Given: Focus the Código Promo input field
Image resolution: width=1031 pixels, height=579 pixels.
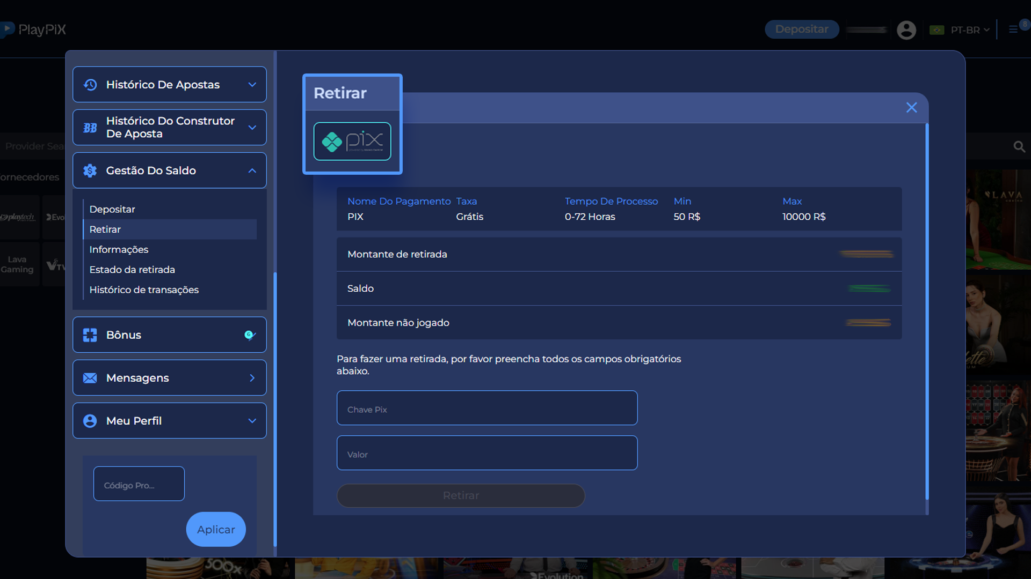Looking at the screenshot, I should pos(139,484).
